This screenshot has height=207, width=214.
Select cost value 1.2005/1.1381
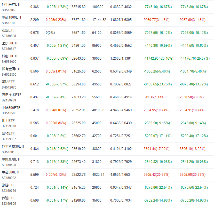[121, 58]
